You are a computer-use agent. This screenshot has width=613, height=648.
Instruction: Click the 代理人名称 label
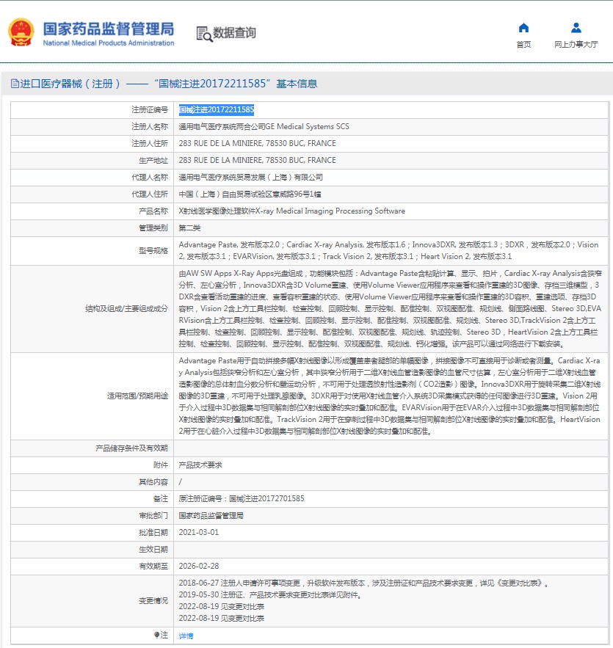pyautogui.click(x=150, y=178)
